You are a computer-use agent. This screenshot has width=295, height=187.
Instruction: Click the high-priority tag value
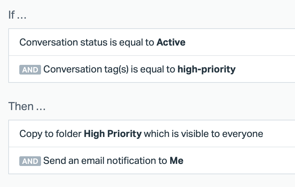(x=206, y=69)
